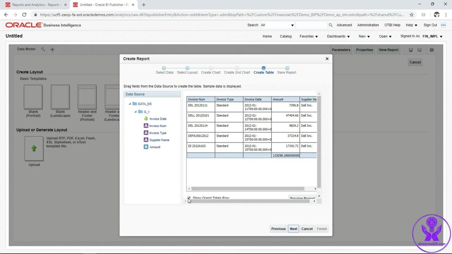Expand the Favorites menu
Screen dimensions: 452x254
click(x=309, y=36)
